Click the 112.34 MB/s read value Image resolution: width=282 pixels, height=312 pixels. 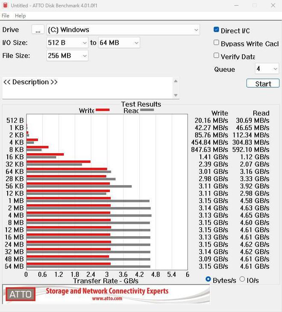[x=251, y=135]
